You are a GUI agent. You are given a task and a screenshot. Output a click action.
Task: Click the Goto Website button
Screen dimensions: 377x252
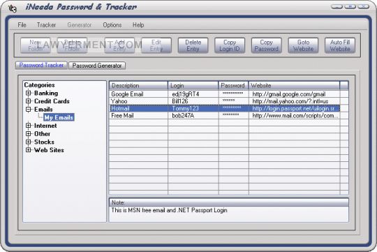point(303,45)
